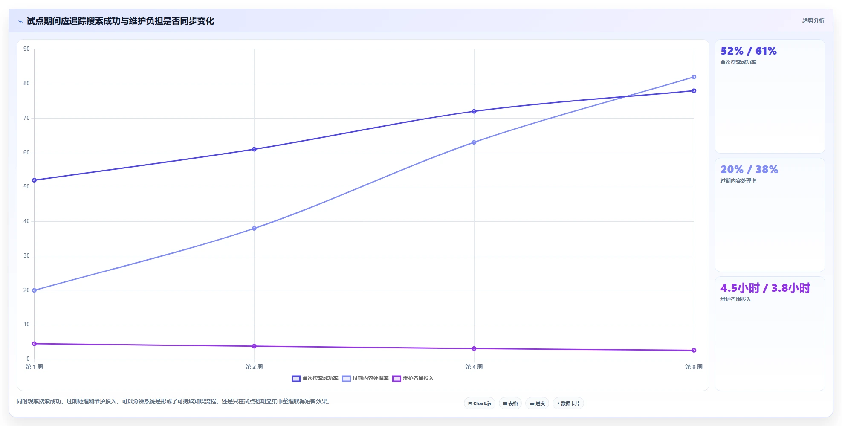Open the 趋势分析 tag
Viewport: 842px width, 426px height.
(813, 20)
